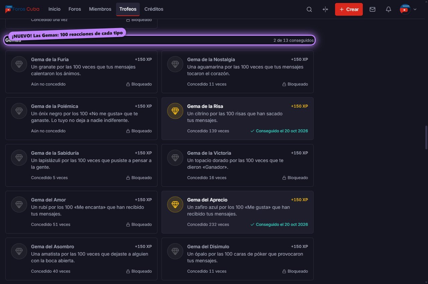Viewport: 428px width, 284px height.
Task: Click the checkmark in Gema de la Risa
Action: pos(252,131)
